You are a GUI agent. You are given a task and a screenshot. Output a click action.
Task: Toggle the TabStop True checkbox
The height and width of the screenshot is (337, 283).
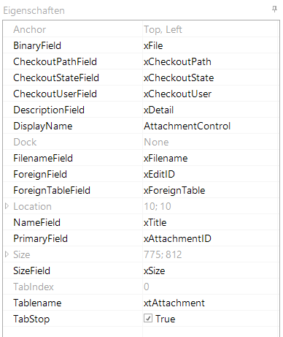click(148, 318)
